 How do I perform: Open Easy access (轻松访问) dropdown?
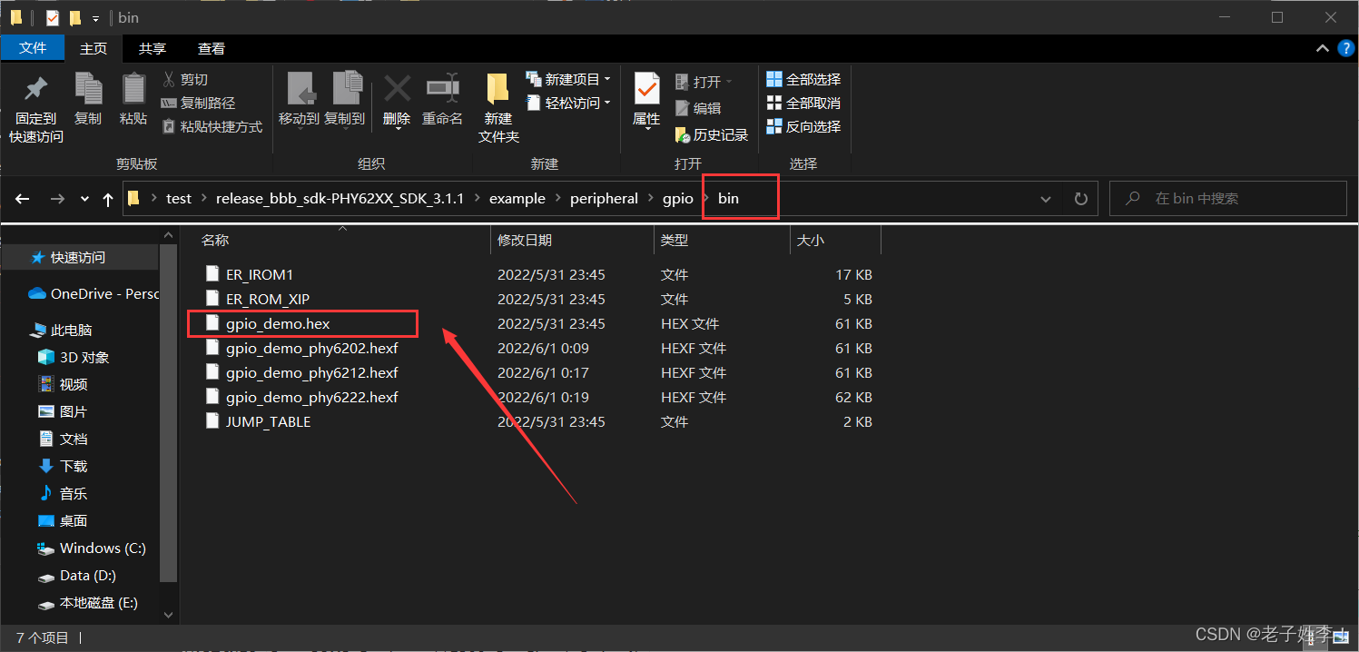568,104
